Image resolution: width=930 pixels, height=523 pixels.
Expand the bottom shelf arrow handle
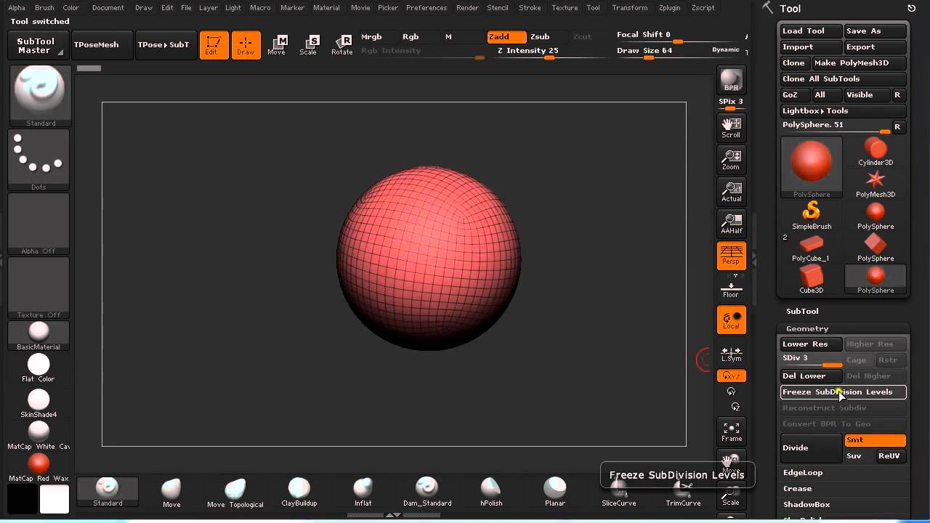(x=392, y=515)
